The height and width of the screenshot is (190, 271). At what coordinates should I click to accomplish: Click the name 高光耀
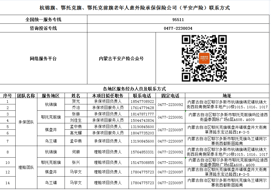tap(76, 133)
